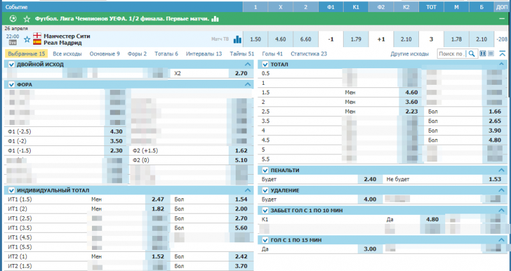Add Манчестер Сити match to favorites star
Viewport: 511px width, 271px height.
point(27,39)
